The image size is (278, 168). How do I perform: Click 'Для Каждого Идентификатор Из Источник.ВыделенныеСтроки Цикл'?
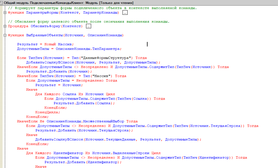[x=93, y=153]
